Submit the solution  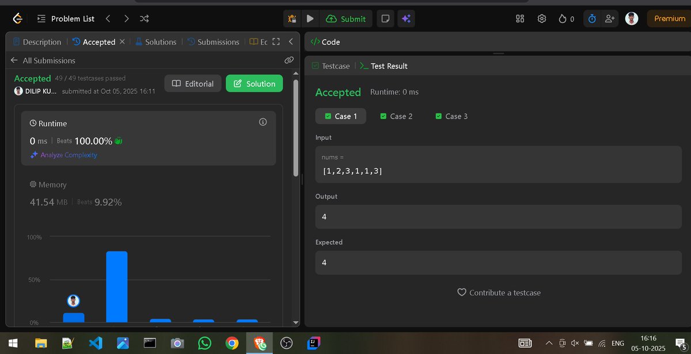(x=346, y=18)
